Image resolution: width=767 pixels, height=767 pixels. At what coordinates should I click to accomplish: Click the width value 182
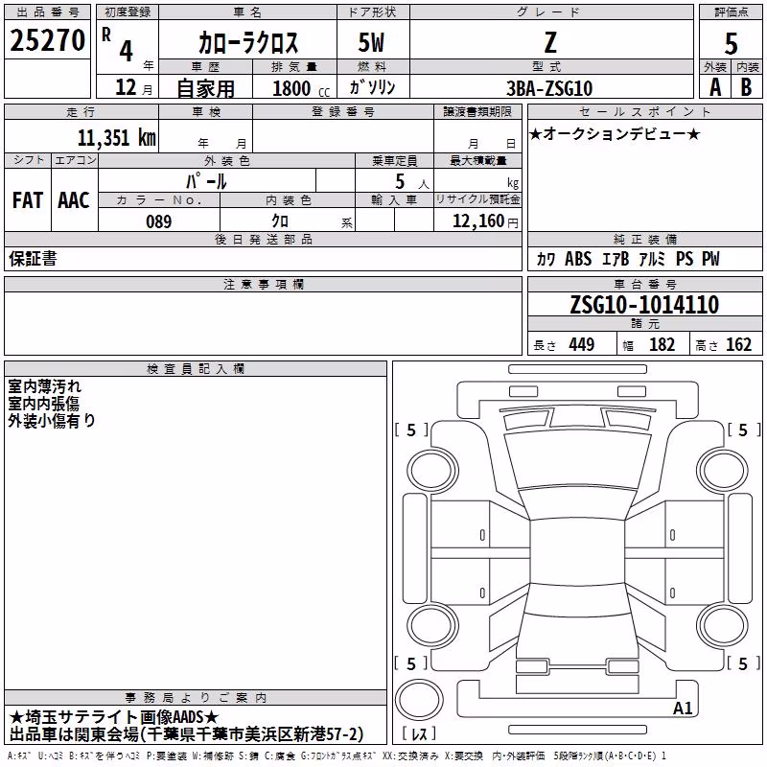coord(662,344)
